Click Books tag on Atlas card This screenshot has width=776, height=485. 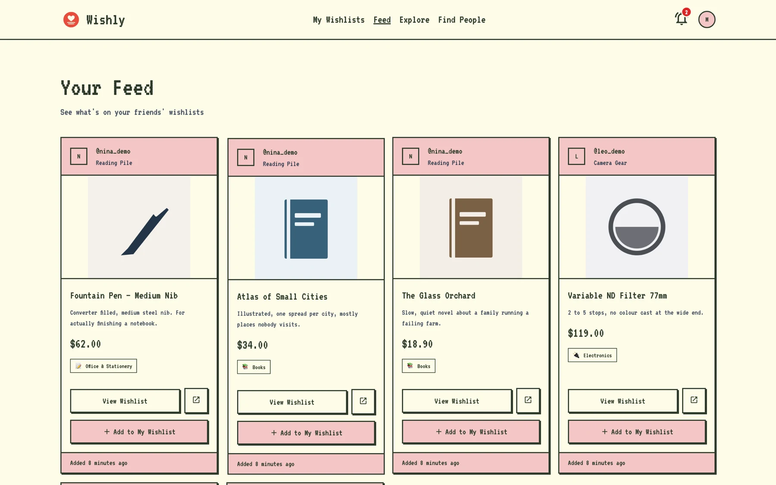click(254, 367)
